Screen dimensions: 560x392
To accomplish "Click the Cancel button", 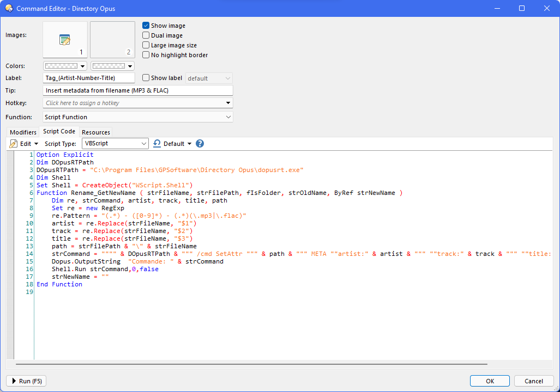I will [x=534, y=381].
